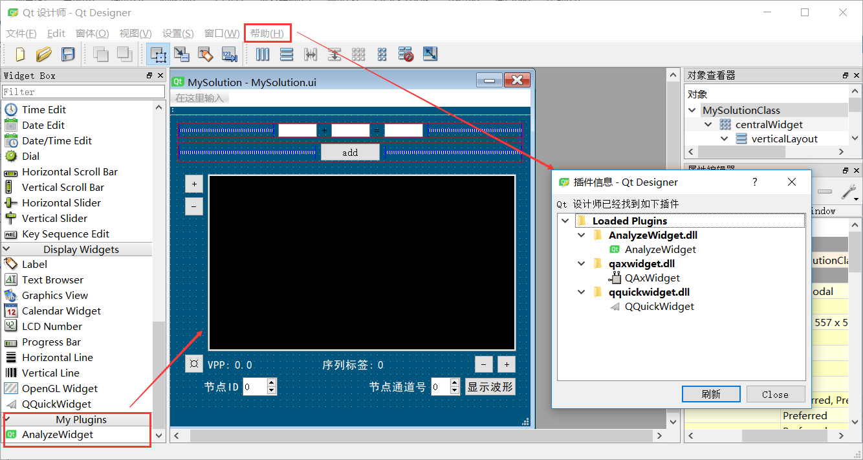Click Close in the plugin info dialog
This screenshot has width=863, height=460.
click(775, 394)
